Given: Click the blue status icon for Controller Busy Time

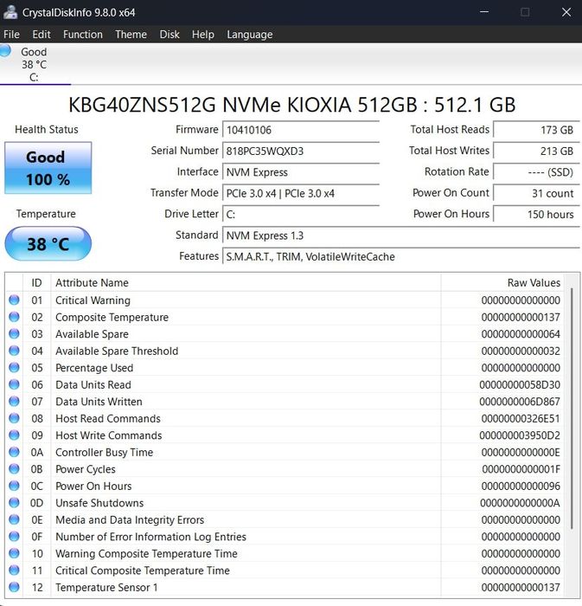Looking at the screenshot, I should click(x=15, y=452).
